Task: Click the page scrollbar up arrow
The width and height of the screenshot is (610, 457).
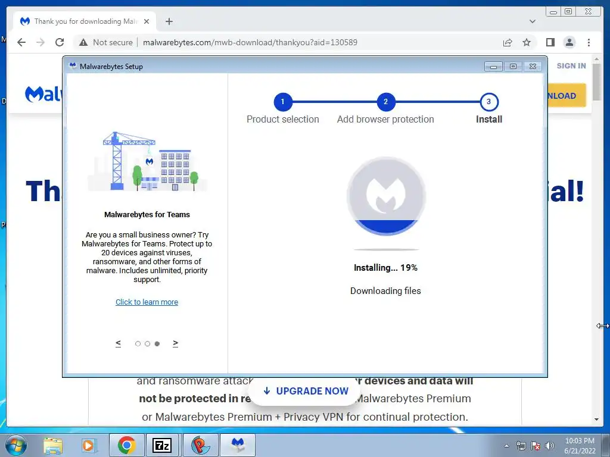Action: coord(596,60)
